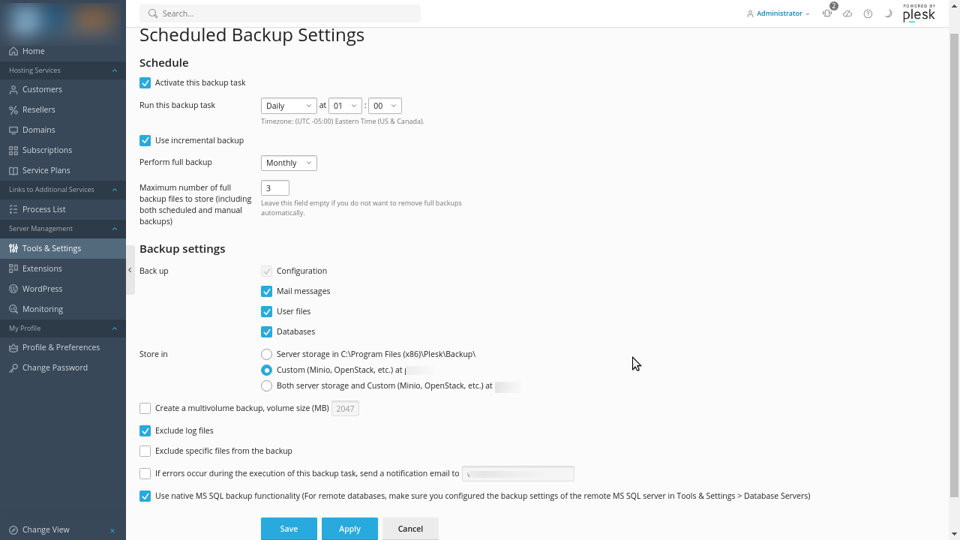This screenshot has height=540, width=960.
Task: Click the Profile & Preferences icon
Action: coord(13,347)
